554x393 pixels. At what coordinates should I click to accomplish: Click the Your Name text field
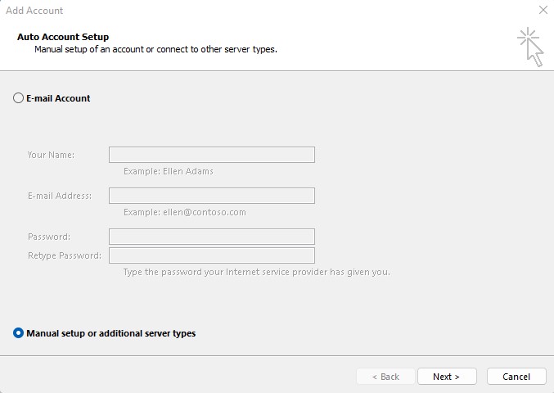point(211,155)
